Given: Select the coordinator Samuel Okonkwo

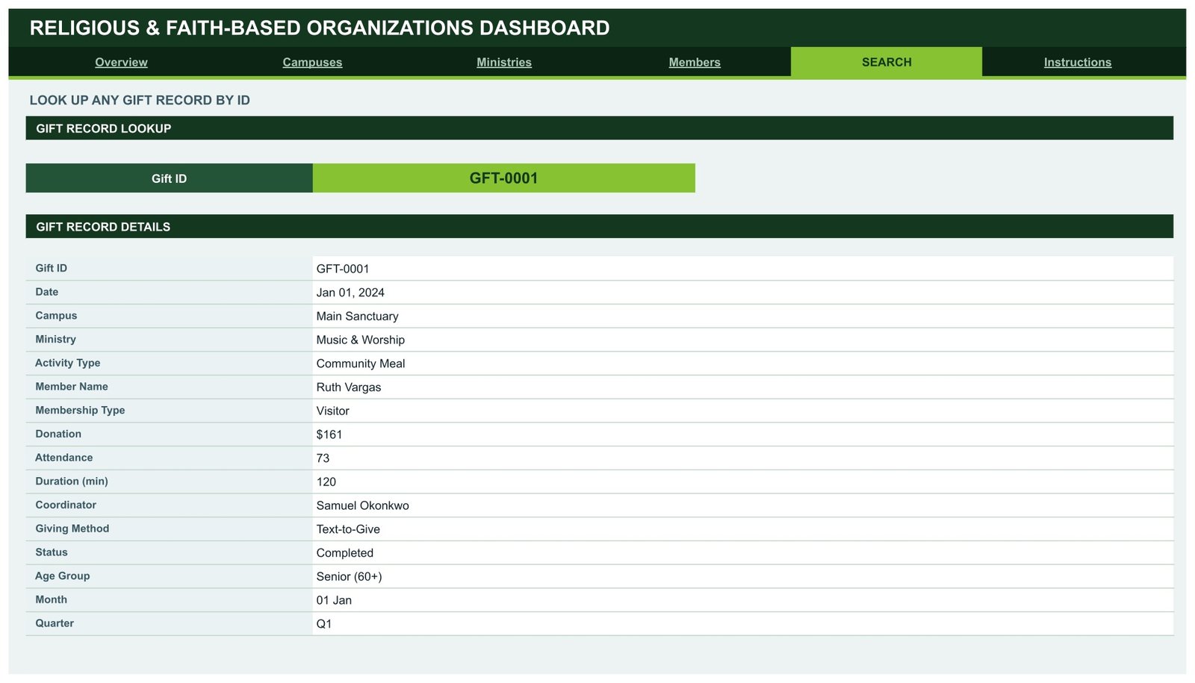Looking at the screenshot, I should (362, 506).
